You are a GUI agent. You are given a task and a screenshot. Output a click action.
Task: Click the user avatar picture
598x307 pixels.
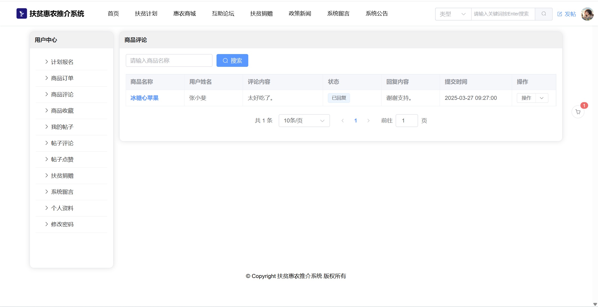pos(587,14)
